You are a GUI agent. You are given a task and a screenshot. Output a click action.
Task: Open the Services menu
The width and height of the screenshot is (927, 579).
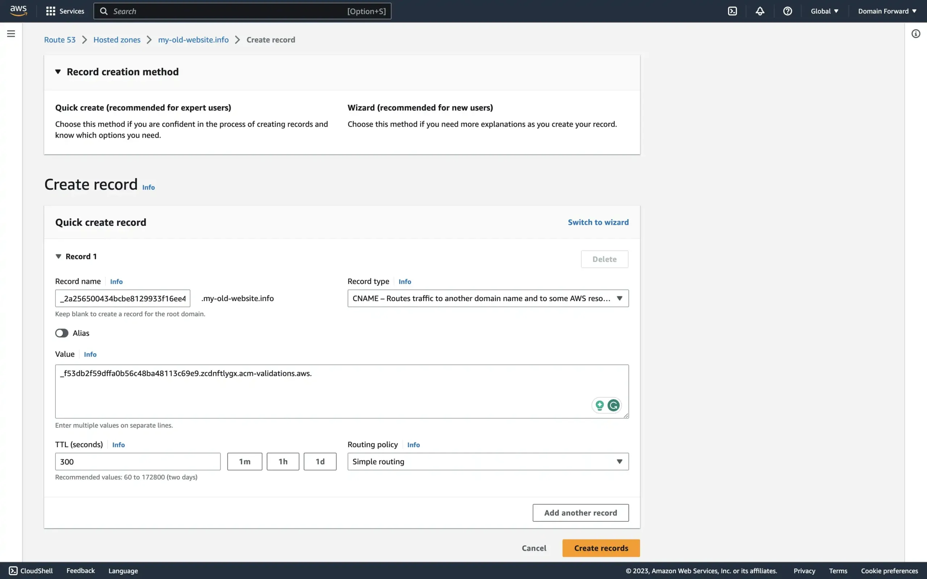click(x=65, y=11)
